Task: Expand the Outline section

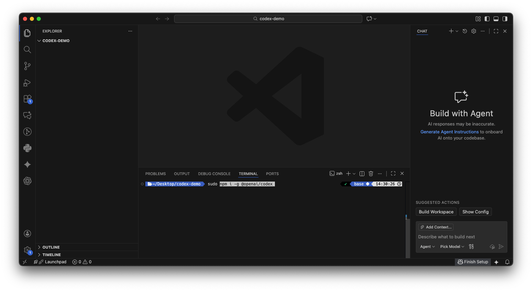Action: [51, 247]
